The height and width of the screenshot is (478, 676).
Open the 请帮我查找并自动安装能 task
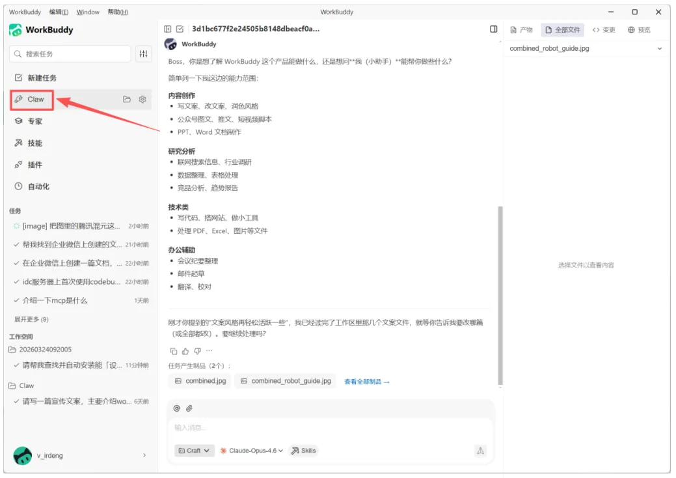(x=81, y=365)
